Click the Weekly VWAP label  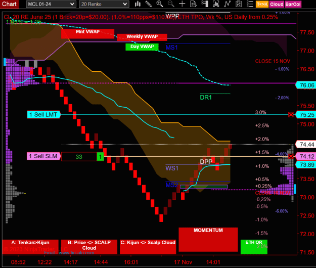pos(142,37)
